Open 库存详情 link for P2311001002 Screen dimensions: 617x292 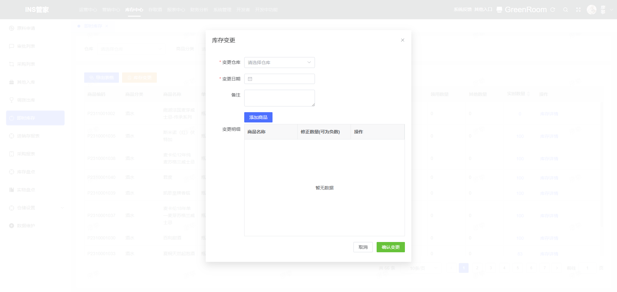coord(549,114)
